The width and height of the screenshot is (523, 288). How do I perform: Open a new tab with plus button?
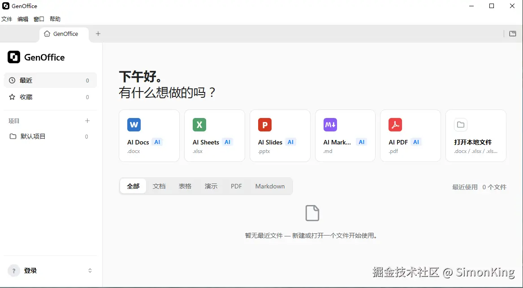[98, 34]
